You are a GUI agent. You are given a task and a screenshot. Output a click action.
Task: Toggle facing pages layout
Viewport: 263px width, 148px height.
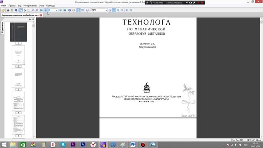click(82, 10)
